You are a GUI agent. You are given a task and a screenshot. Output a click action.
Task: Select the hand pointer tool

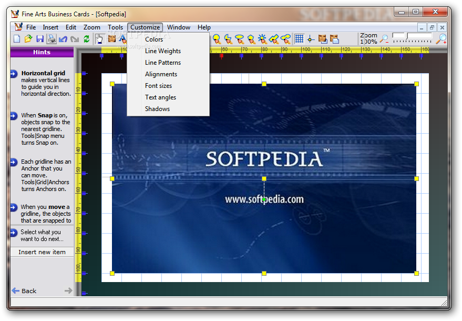(99, 38)
